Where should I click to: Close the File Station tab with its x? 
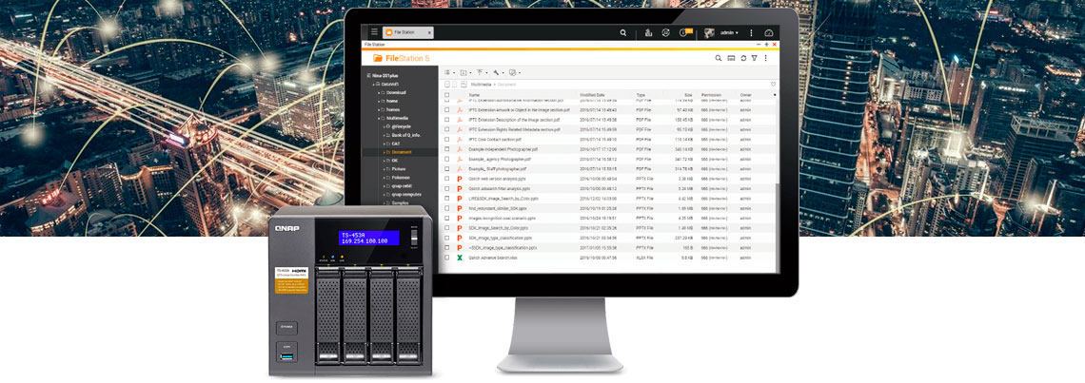point(430,32)
